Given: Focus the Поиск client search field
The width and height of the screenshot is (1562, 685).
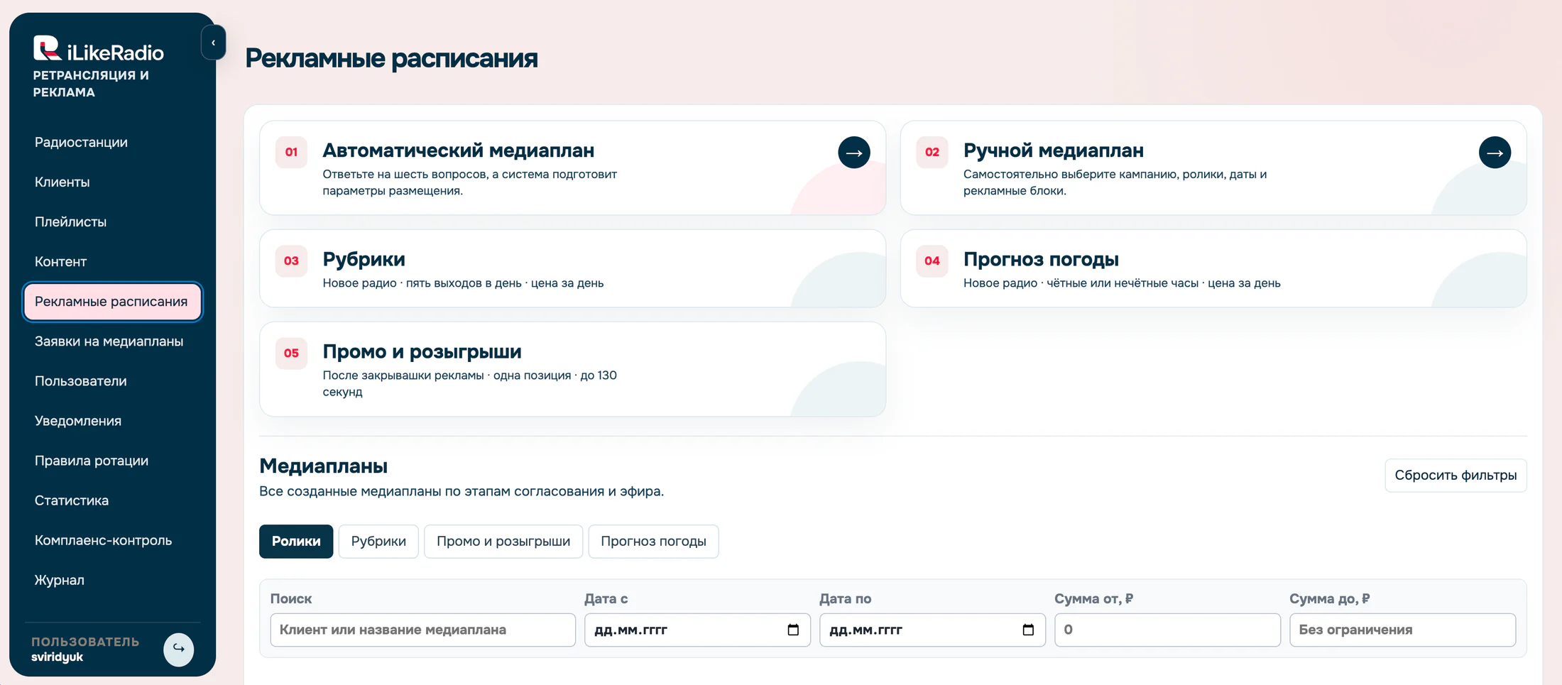Looking at the screenshot, I should coord(423,630).
